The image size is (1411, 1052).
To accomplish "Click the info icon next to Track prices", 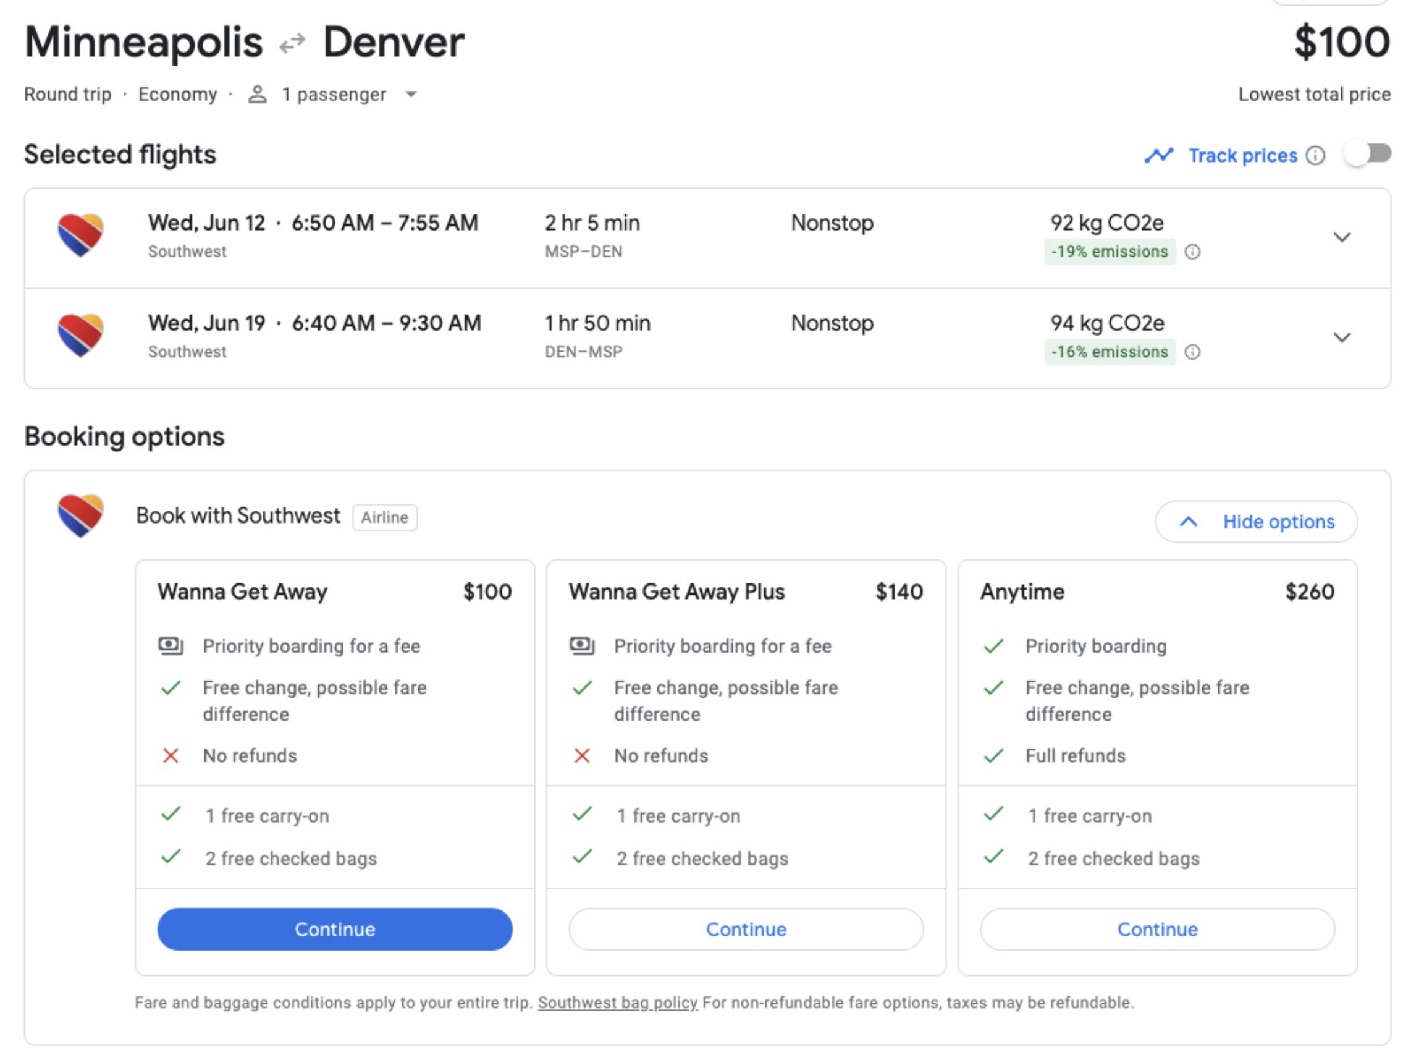I will click(1316, 156).
